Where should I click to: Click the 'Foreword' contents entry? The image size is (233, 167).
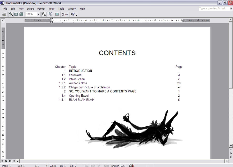click(75, 75)
